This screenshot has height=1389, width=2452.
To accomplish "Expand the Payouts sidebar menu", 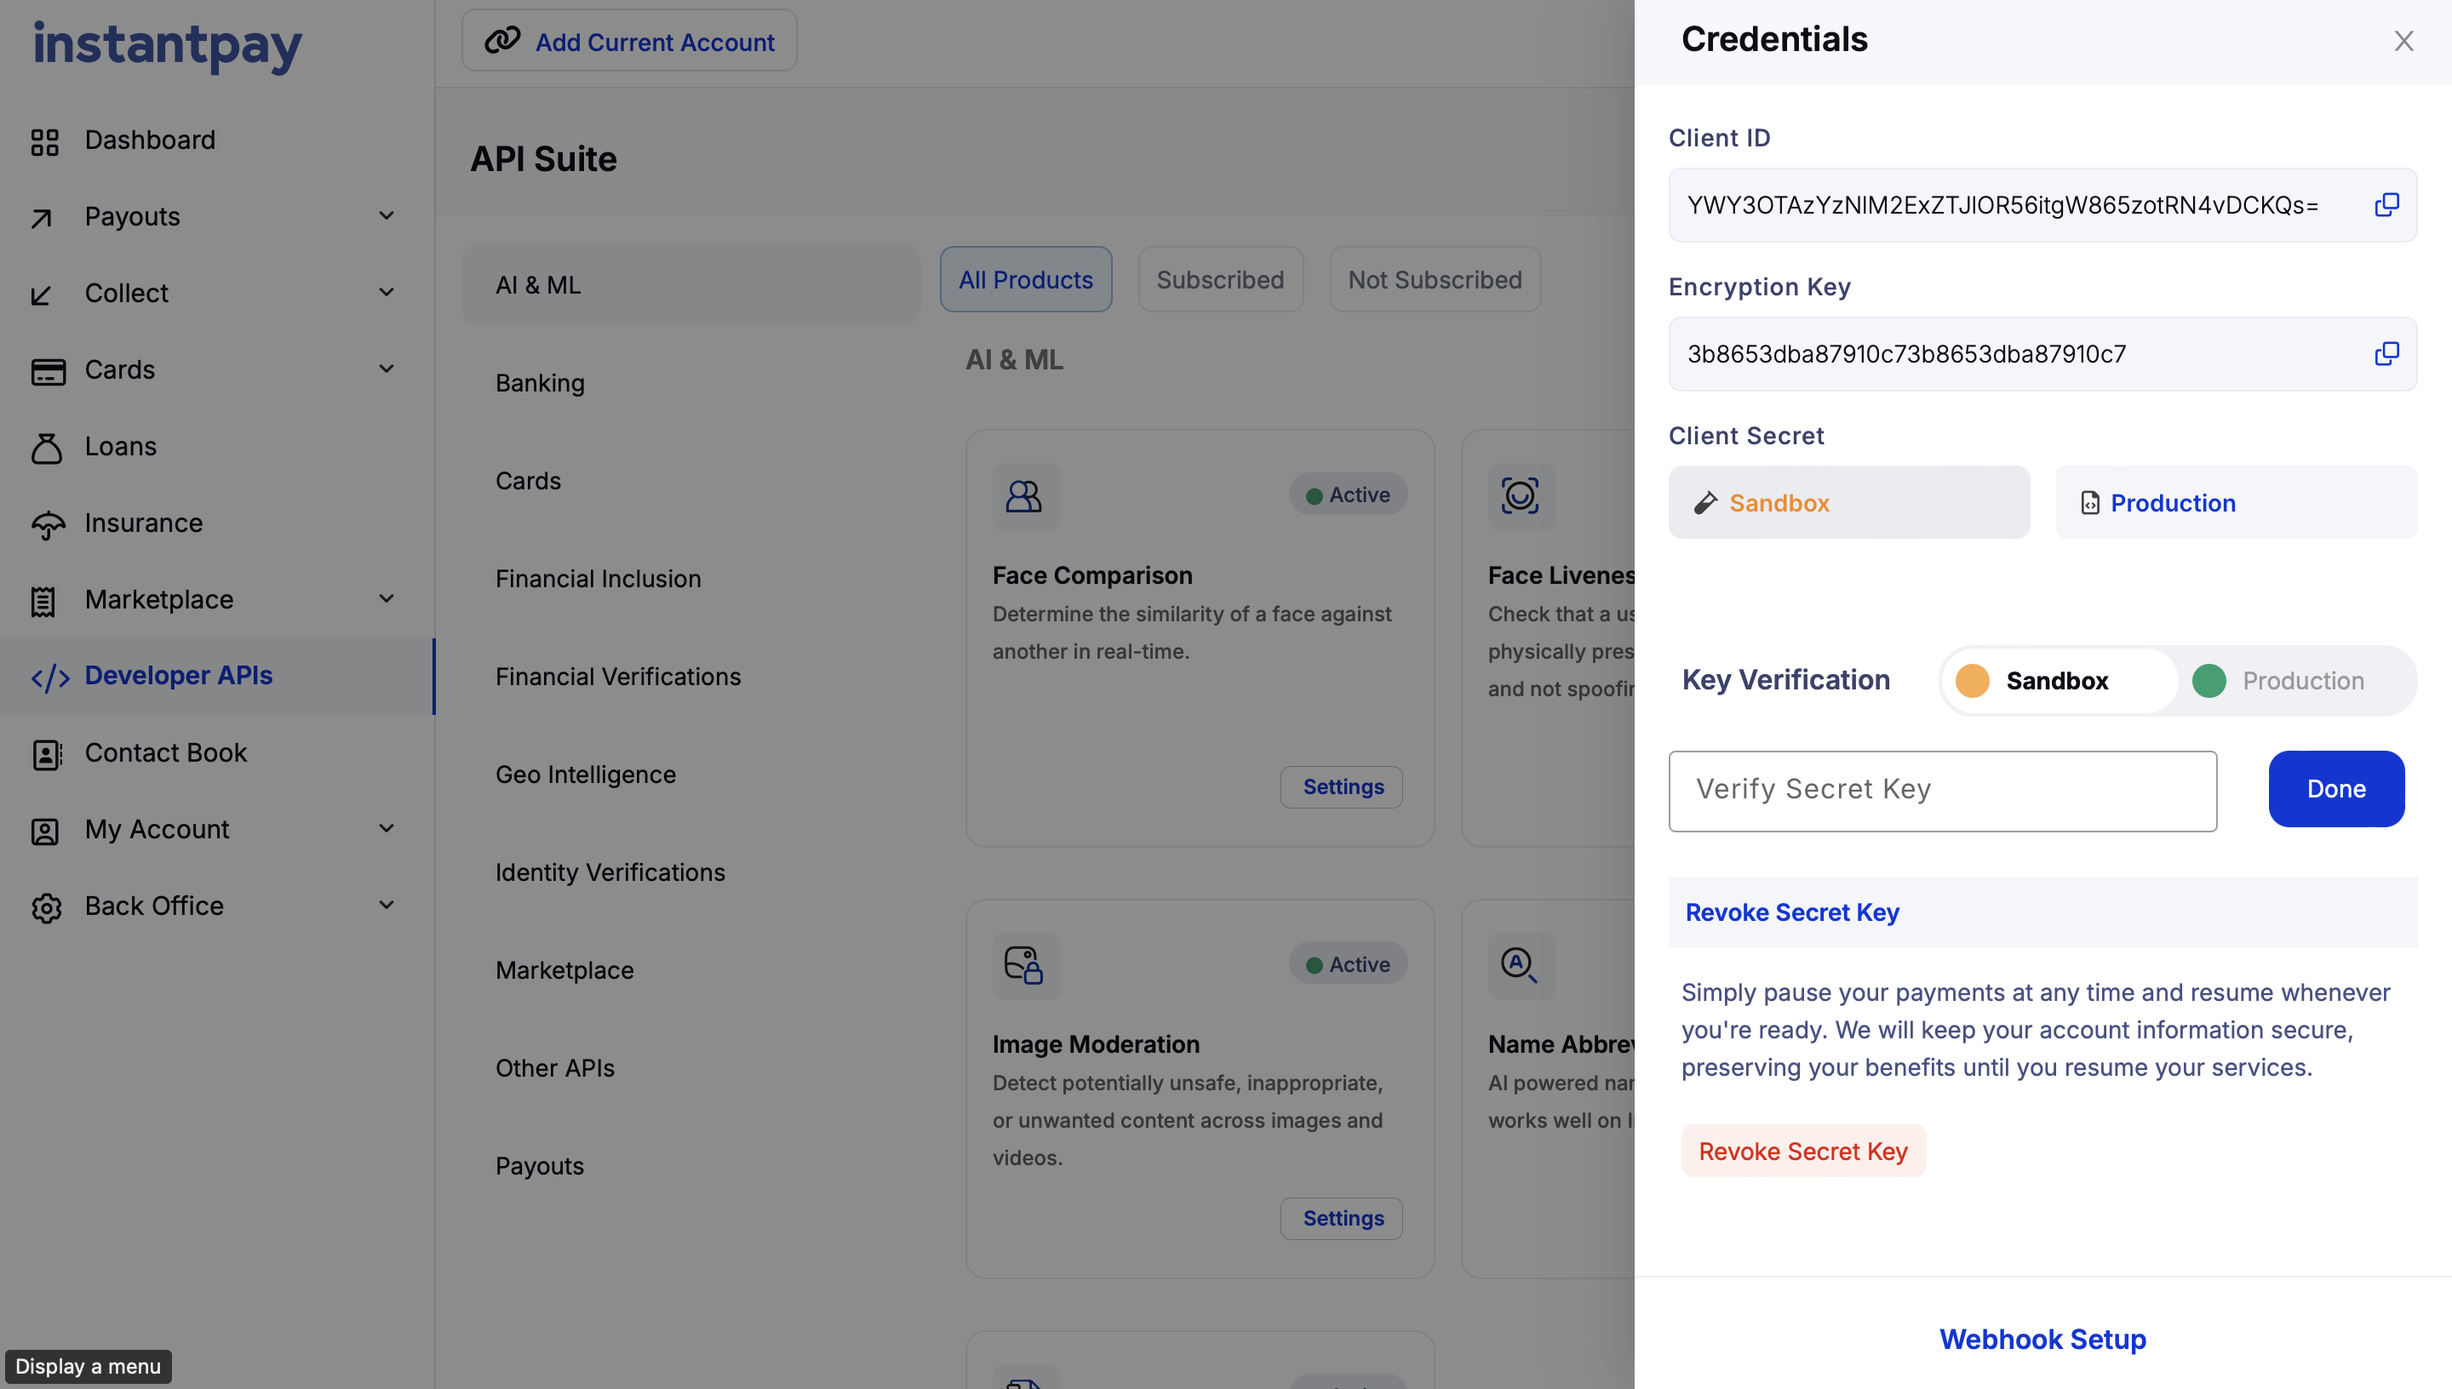I will [387, 215].
